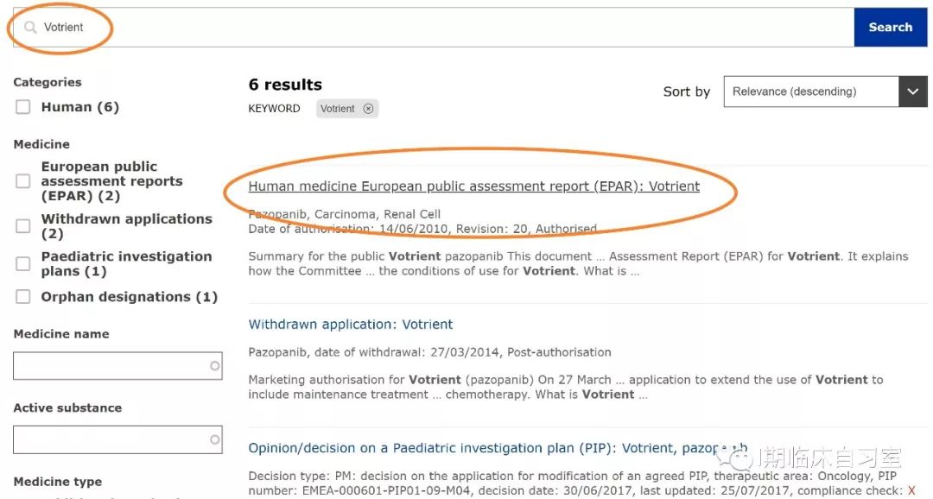Viewport: 933px width, 499px height.
Task: Remove the Votrient keyword filter tag
Action: [368, 109]
